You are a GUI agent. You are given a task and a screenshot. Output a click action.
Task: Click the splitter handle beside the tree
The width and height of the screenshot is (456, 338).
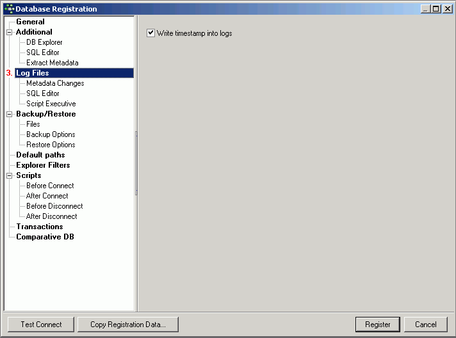pos(136,163)
